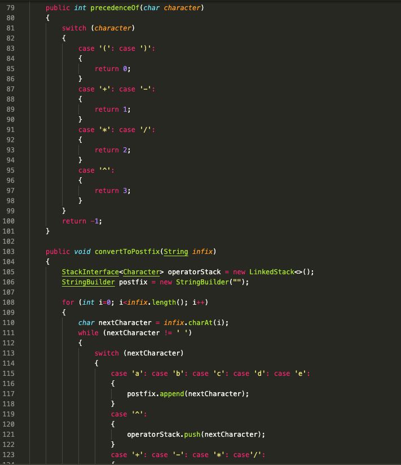Click case '+' on line 87
401x465 pixels.
96,89
